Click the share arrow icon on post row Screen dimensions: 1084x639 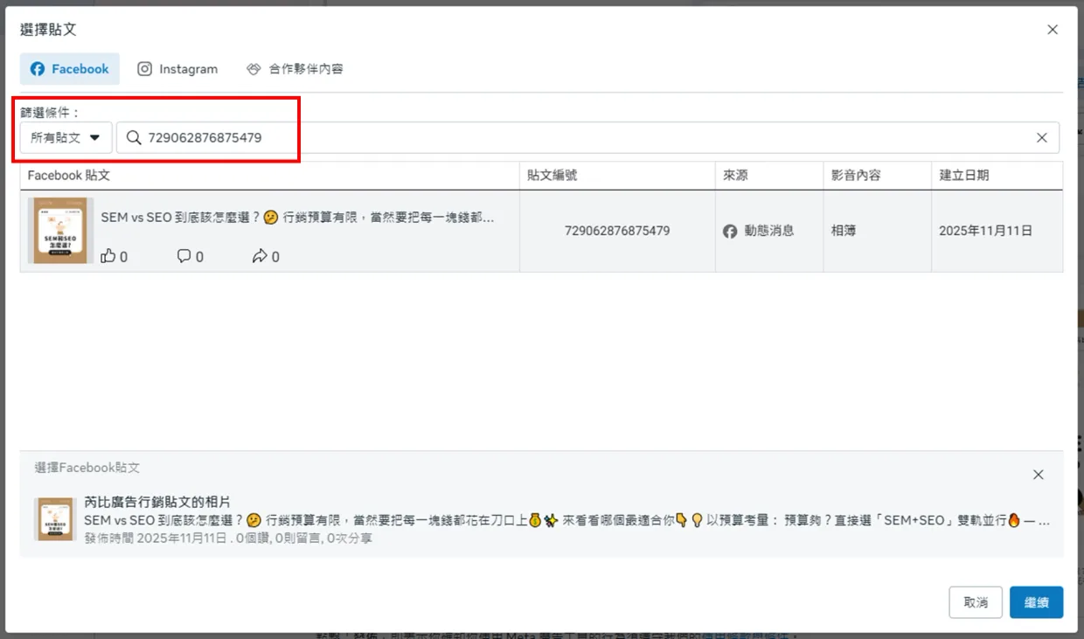click(x=260, y=256)
